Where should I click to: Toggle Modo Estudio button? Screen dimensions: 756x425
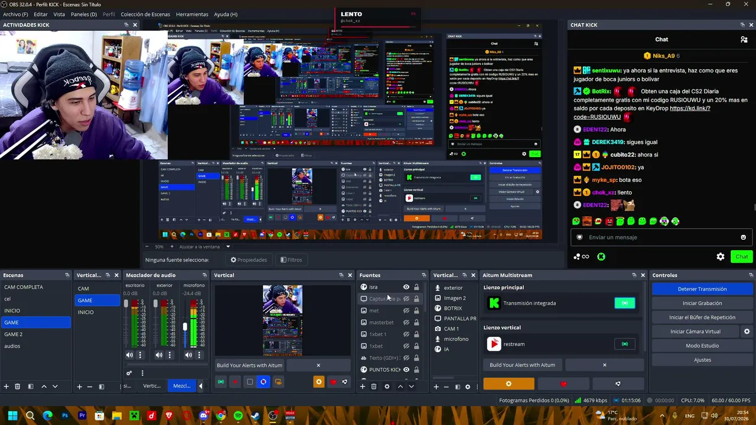702,346
